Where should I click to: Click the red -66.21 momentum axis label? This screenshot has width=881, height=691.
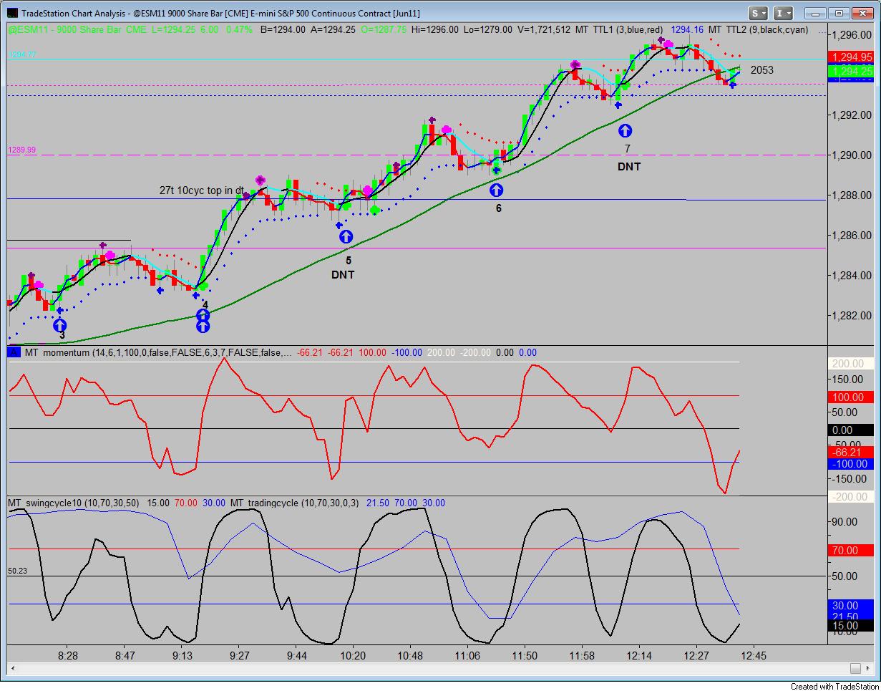click(851, 453)
